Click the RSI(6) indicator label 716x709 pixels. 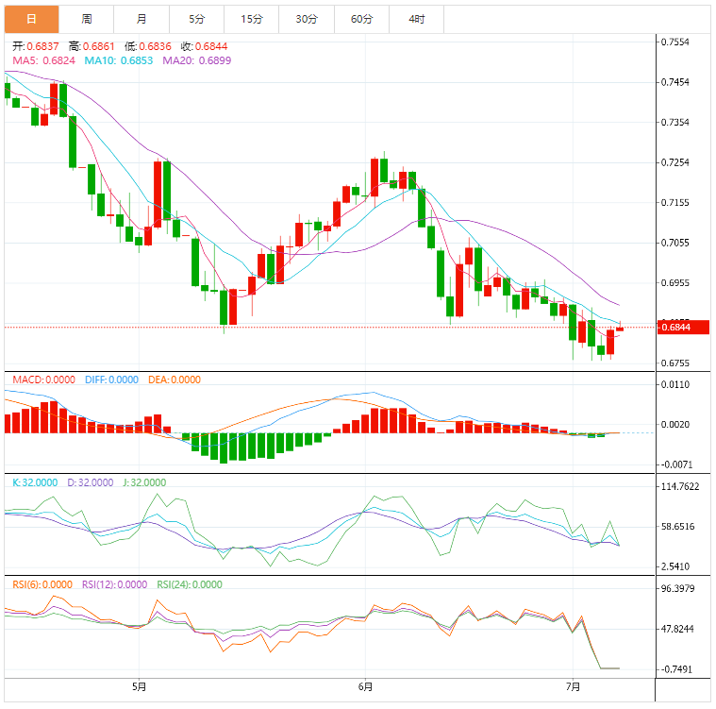coord(42,584)
